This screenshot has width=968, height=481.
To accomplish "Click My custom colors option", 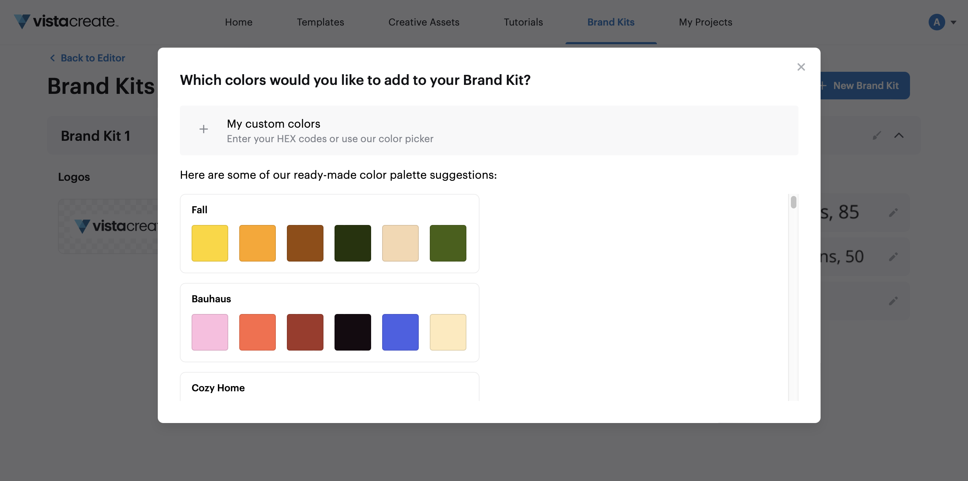I will click(x=489, y=130).
